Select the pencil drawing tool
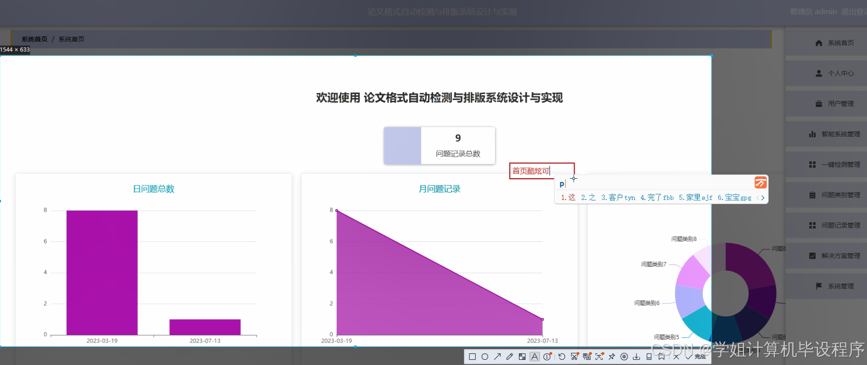Image resolution: width=867 pixels, height=365 pixels. 510,357
